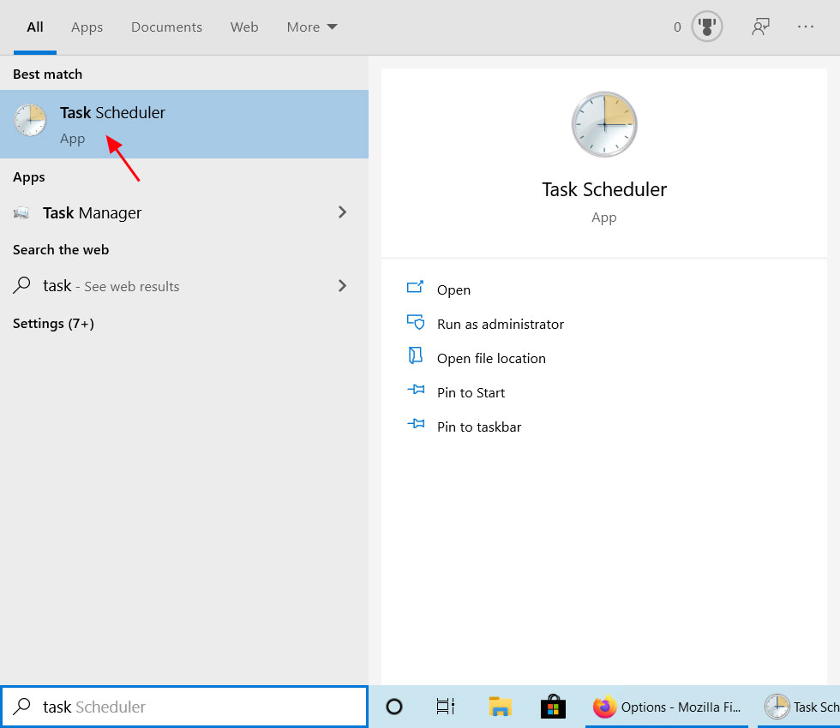The image size is (840, 728).
Task: Click the Task Scheduler clock icon in results
Action: coord(30,120)
